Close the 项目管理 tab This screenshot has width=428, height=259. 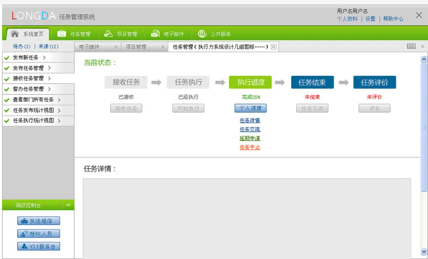163,47
